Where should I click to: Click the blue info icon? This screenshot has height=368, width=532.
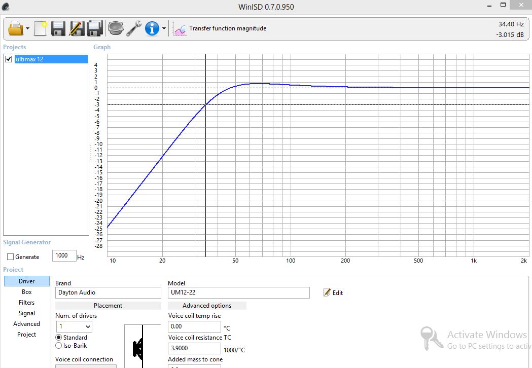point(152,28)
